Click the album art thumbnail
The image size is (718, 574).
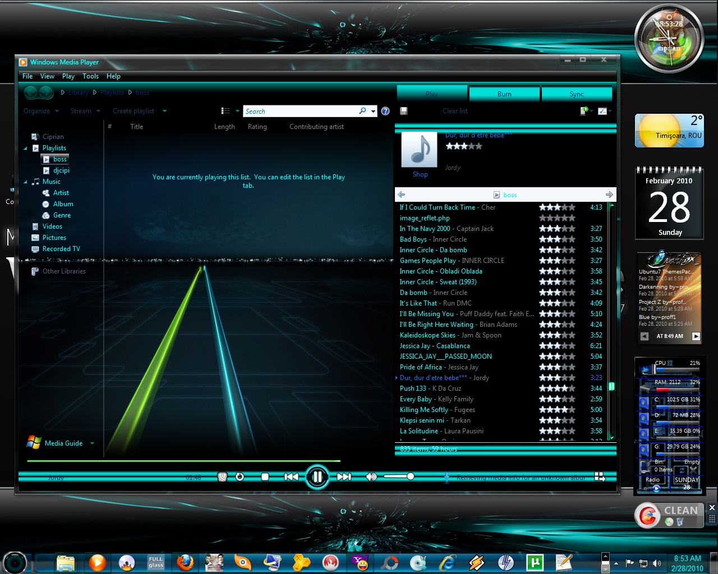pyautogui.click(x=419, y=150)
